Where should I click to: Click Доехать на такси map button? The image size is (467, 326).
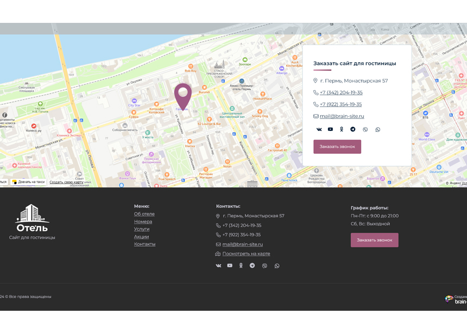(x=29, y=182)
